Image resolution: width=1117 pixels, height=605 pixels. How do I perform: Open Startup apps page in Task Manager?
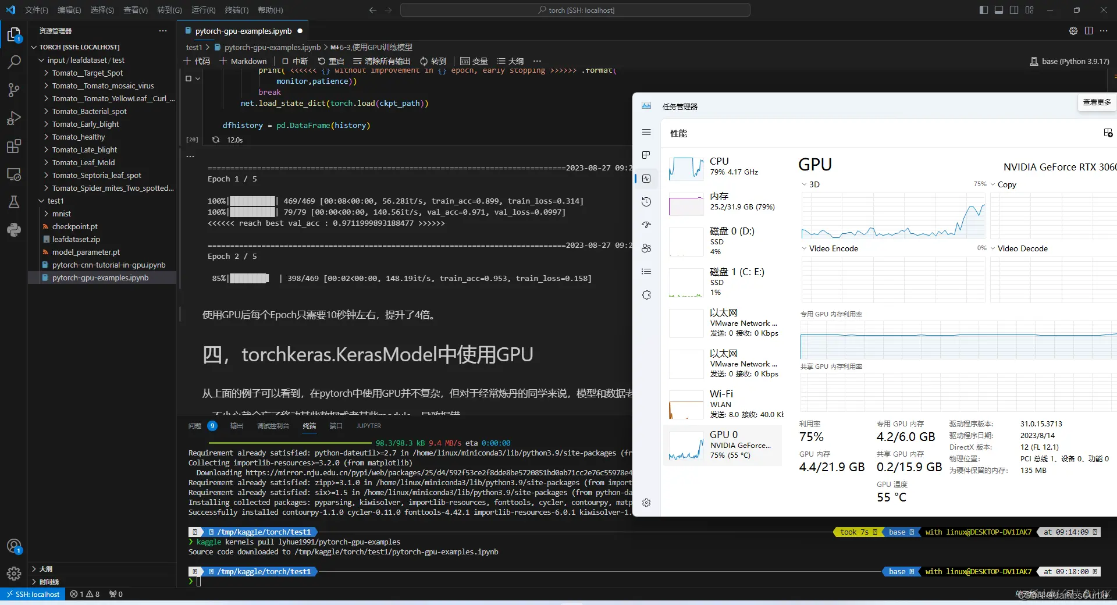coord(646,225)
